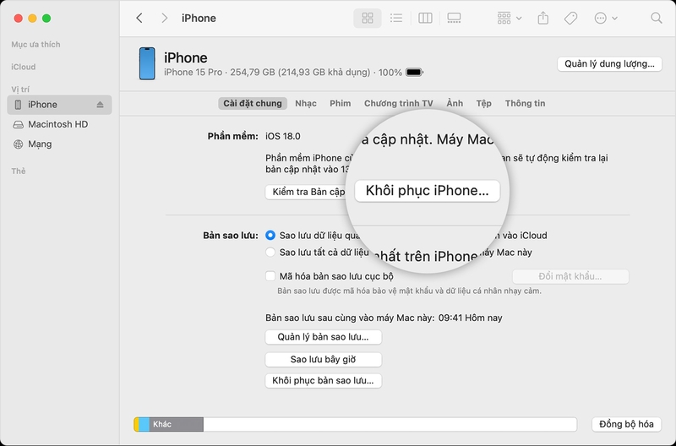The image size is (676, 446).
Task: Click the Khác segment in storage bar
Action: (x=177, y=424)
